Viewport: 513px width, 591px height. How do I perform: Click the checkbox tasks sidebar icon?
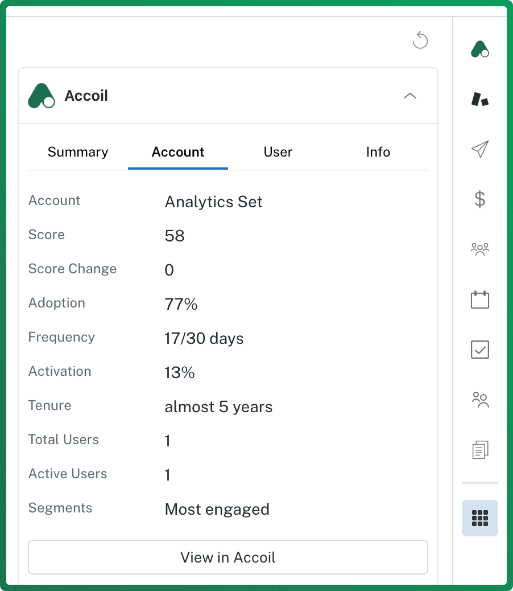[x=480, y=350]
